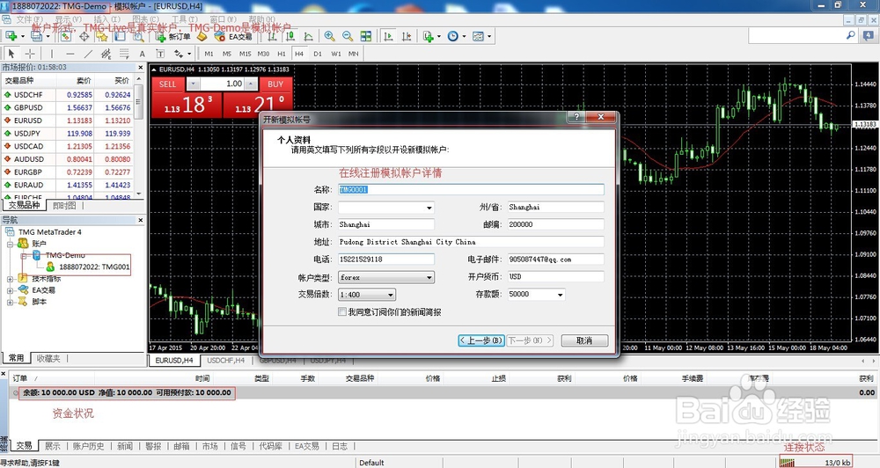Open the Profiles toolbar icon
This screenshot has width=880, height=468.
[36, 36]
